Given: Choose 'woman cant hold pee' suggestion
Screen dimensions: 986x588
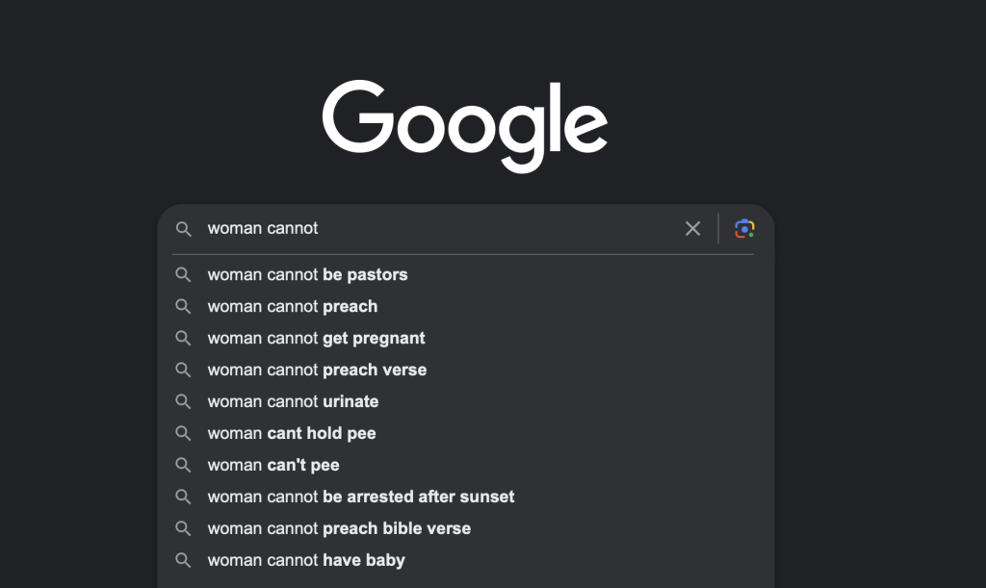Looking at the screenshot, I should 465,433.
